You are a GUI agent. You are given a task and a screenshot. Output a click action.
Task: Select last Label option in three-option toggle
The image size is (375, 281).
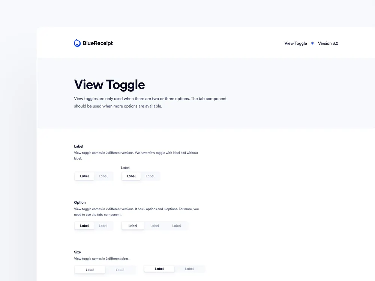tap(177, 226)
